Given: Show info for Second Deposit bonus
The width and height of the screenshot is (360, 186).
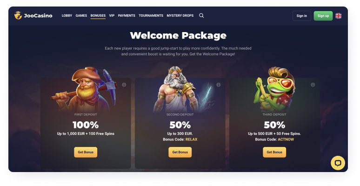Looking at the screenshot, I should coord(218,85).
